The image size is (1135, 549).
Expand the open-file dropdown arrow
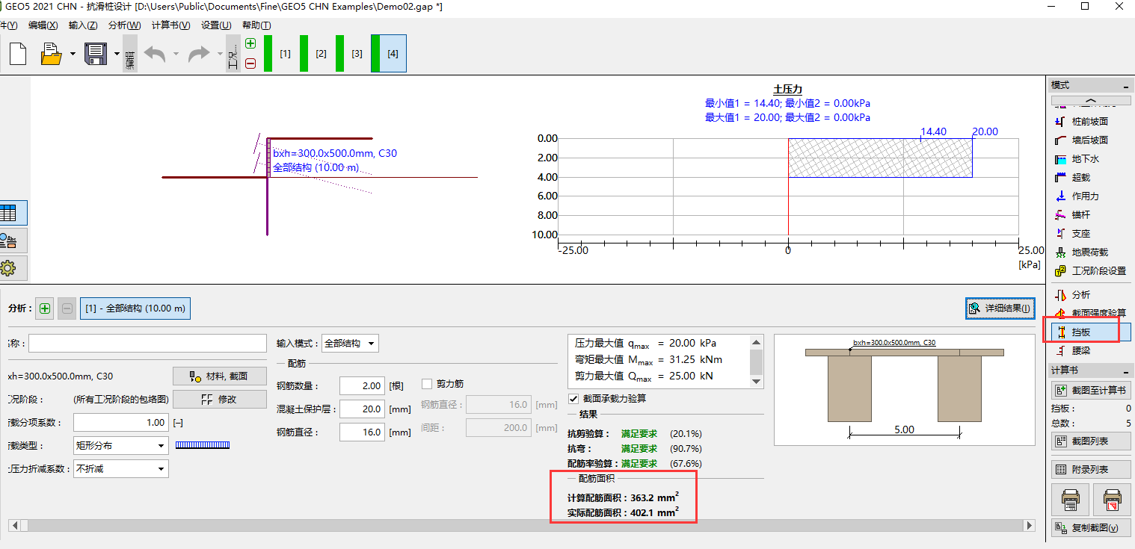point(73,54)
